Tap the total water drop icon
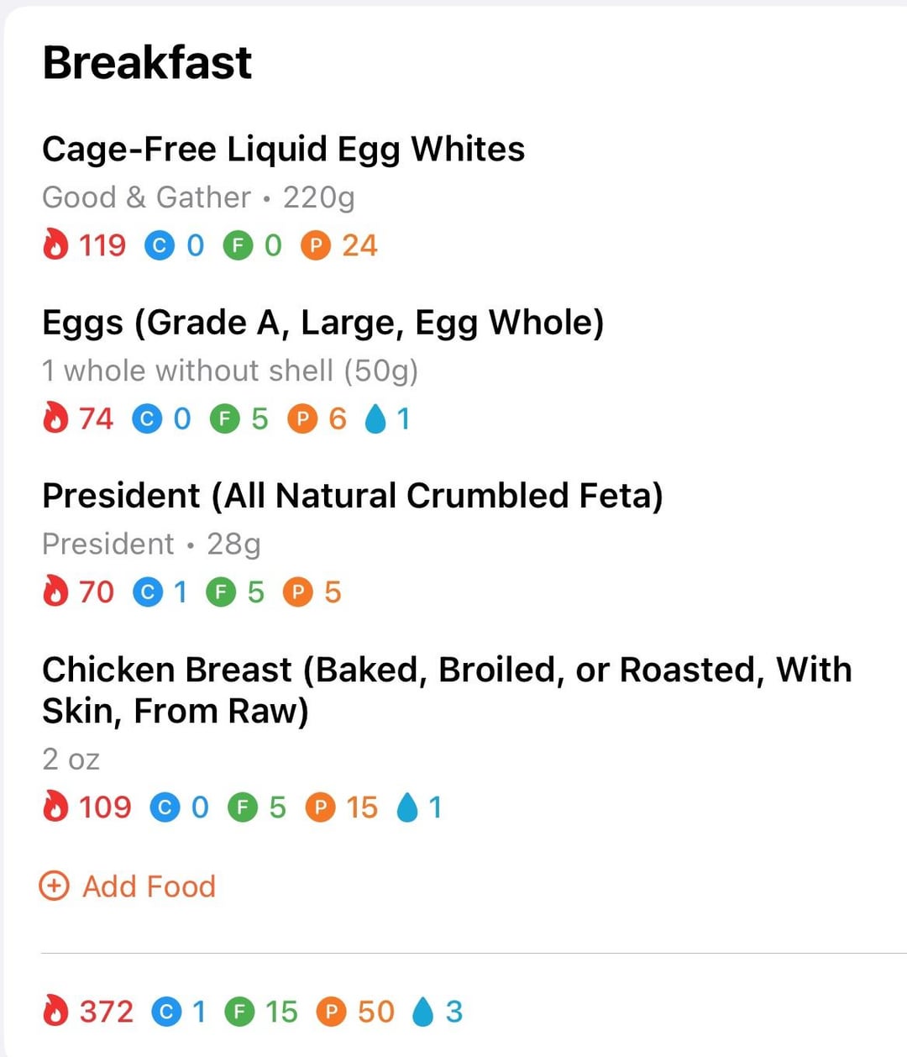907x1057 pixels. click(x=424, y=1012)
